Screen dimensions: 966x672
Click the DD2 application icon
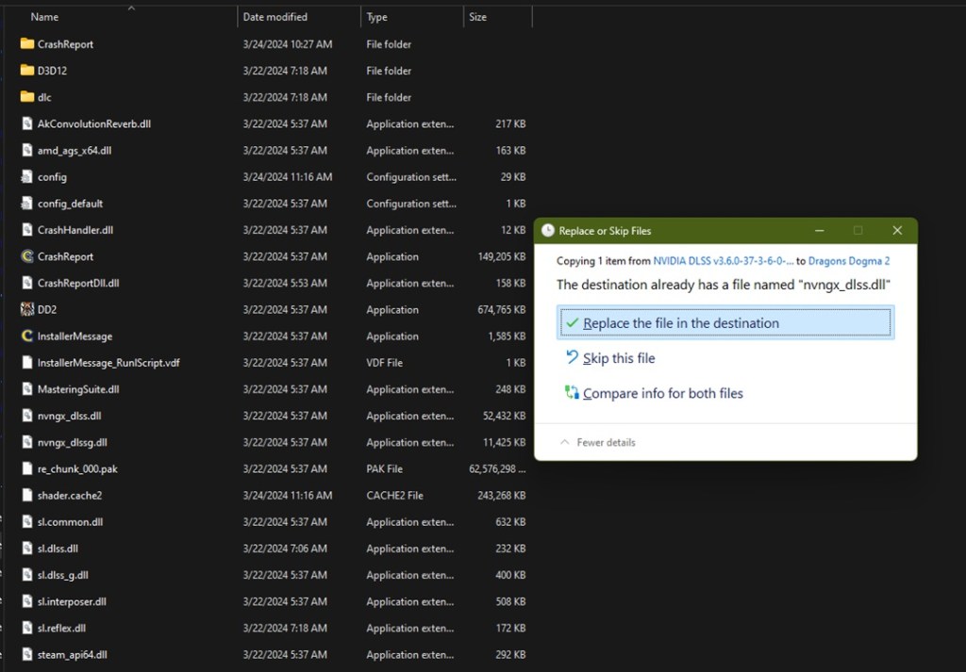point(26,309)
